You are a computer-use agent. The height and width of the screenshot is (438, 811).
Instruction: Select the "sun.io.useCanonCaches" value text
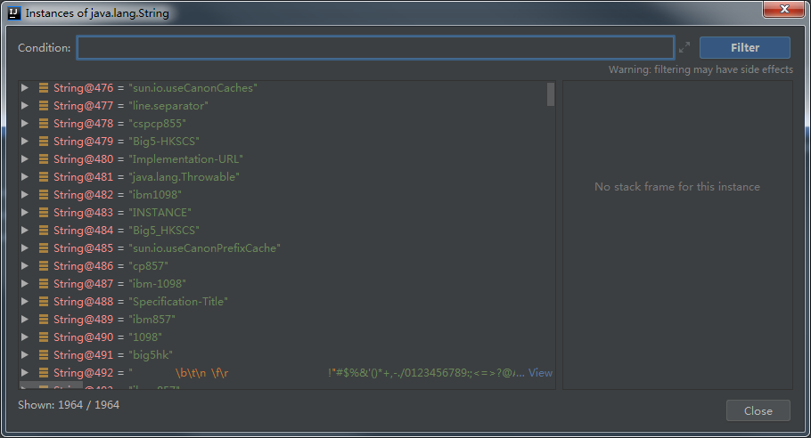193,88
